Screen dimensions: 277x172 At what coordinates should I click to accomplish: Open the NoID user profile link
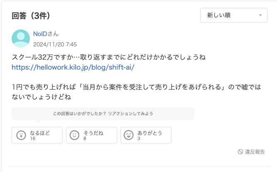(x=40, y=34)
